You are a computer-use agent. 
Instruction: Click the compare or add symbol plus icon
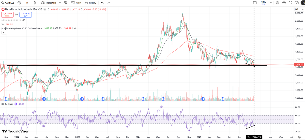pyautogui.click(x=19, y=3)
